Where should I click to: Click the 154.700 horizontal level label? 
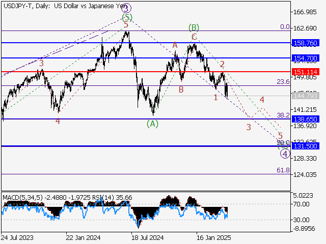[306, 59]
